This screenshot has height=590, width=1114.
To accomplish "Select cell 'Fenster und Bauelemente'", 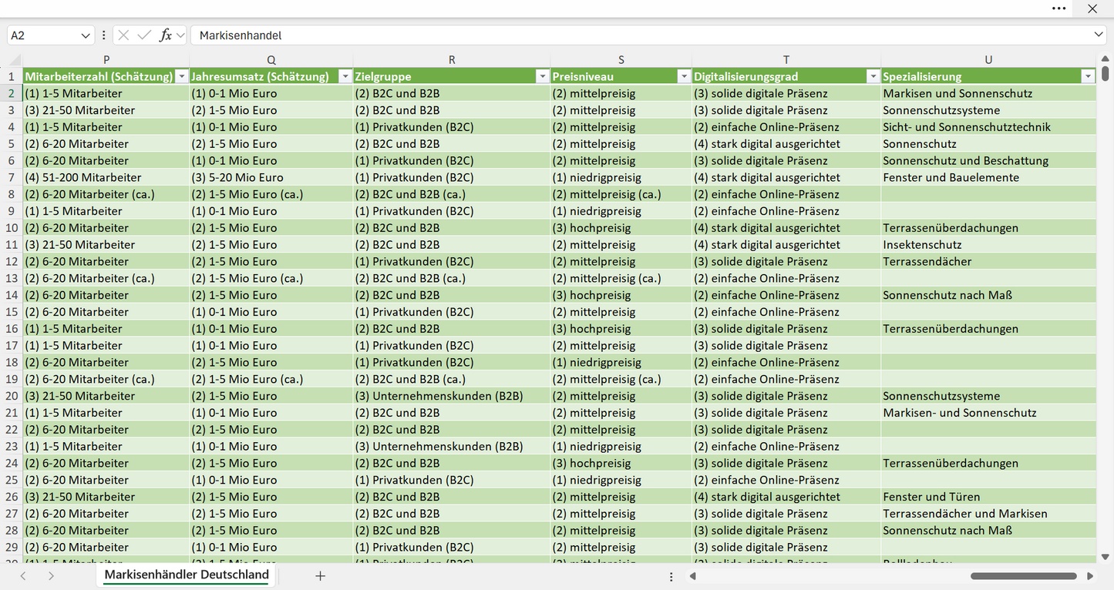I will coord(988,177).
